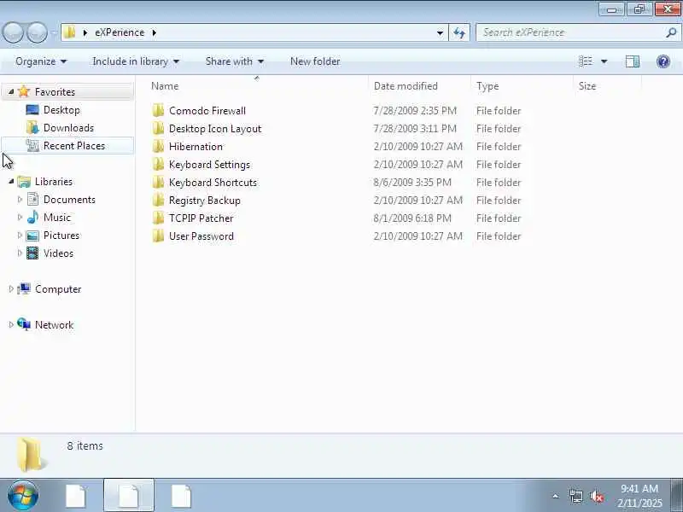
Task: Collapse the Favorites group
Action: 11,91
